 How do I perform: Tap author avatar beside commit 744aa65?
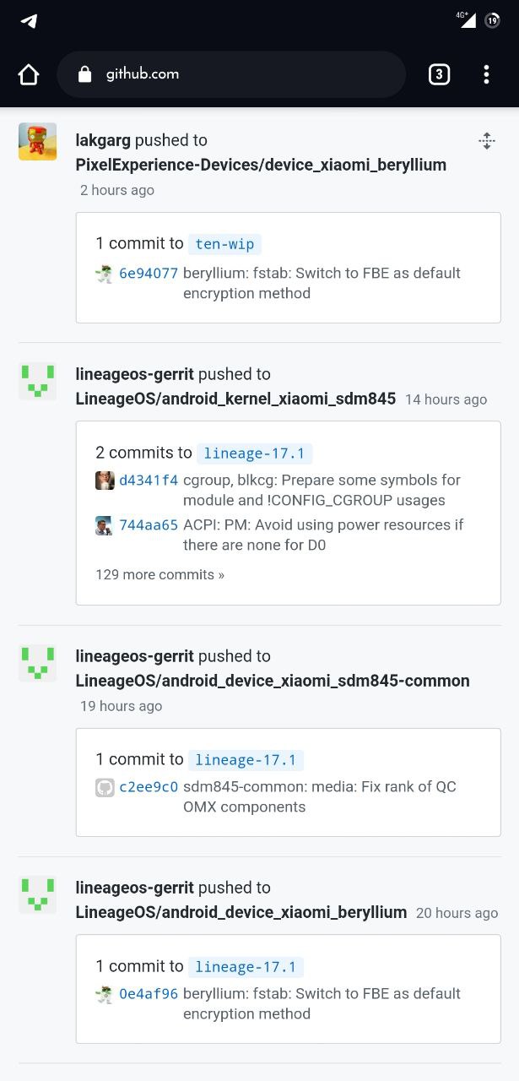tap(105, 525)
